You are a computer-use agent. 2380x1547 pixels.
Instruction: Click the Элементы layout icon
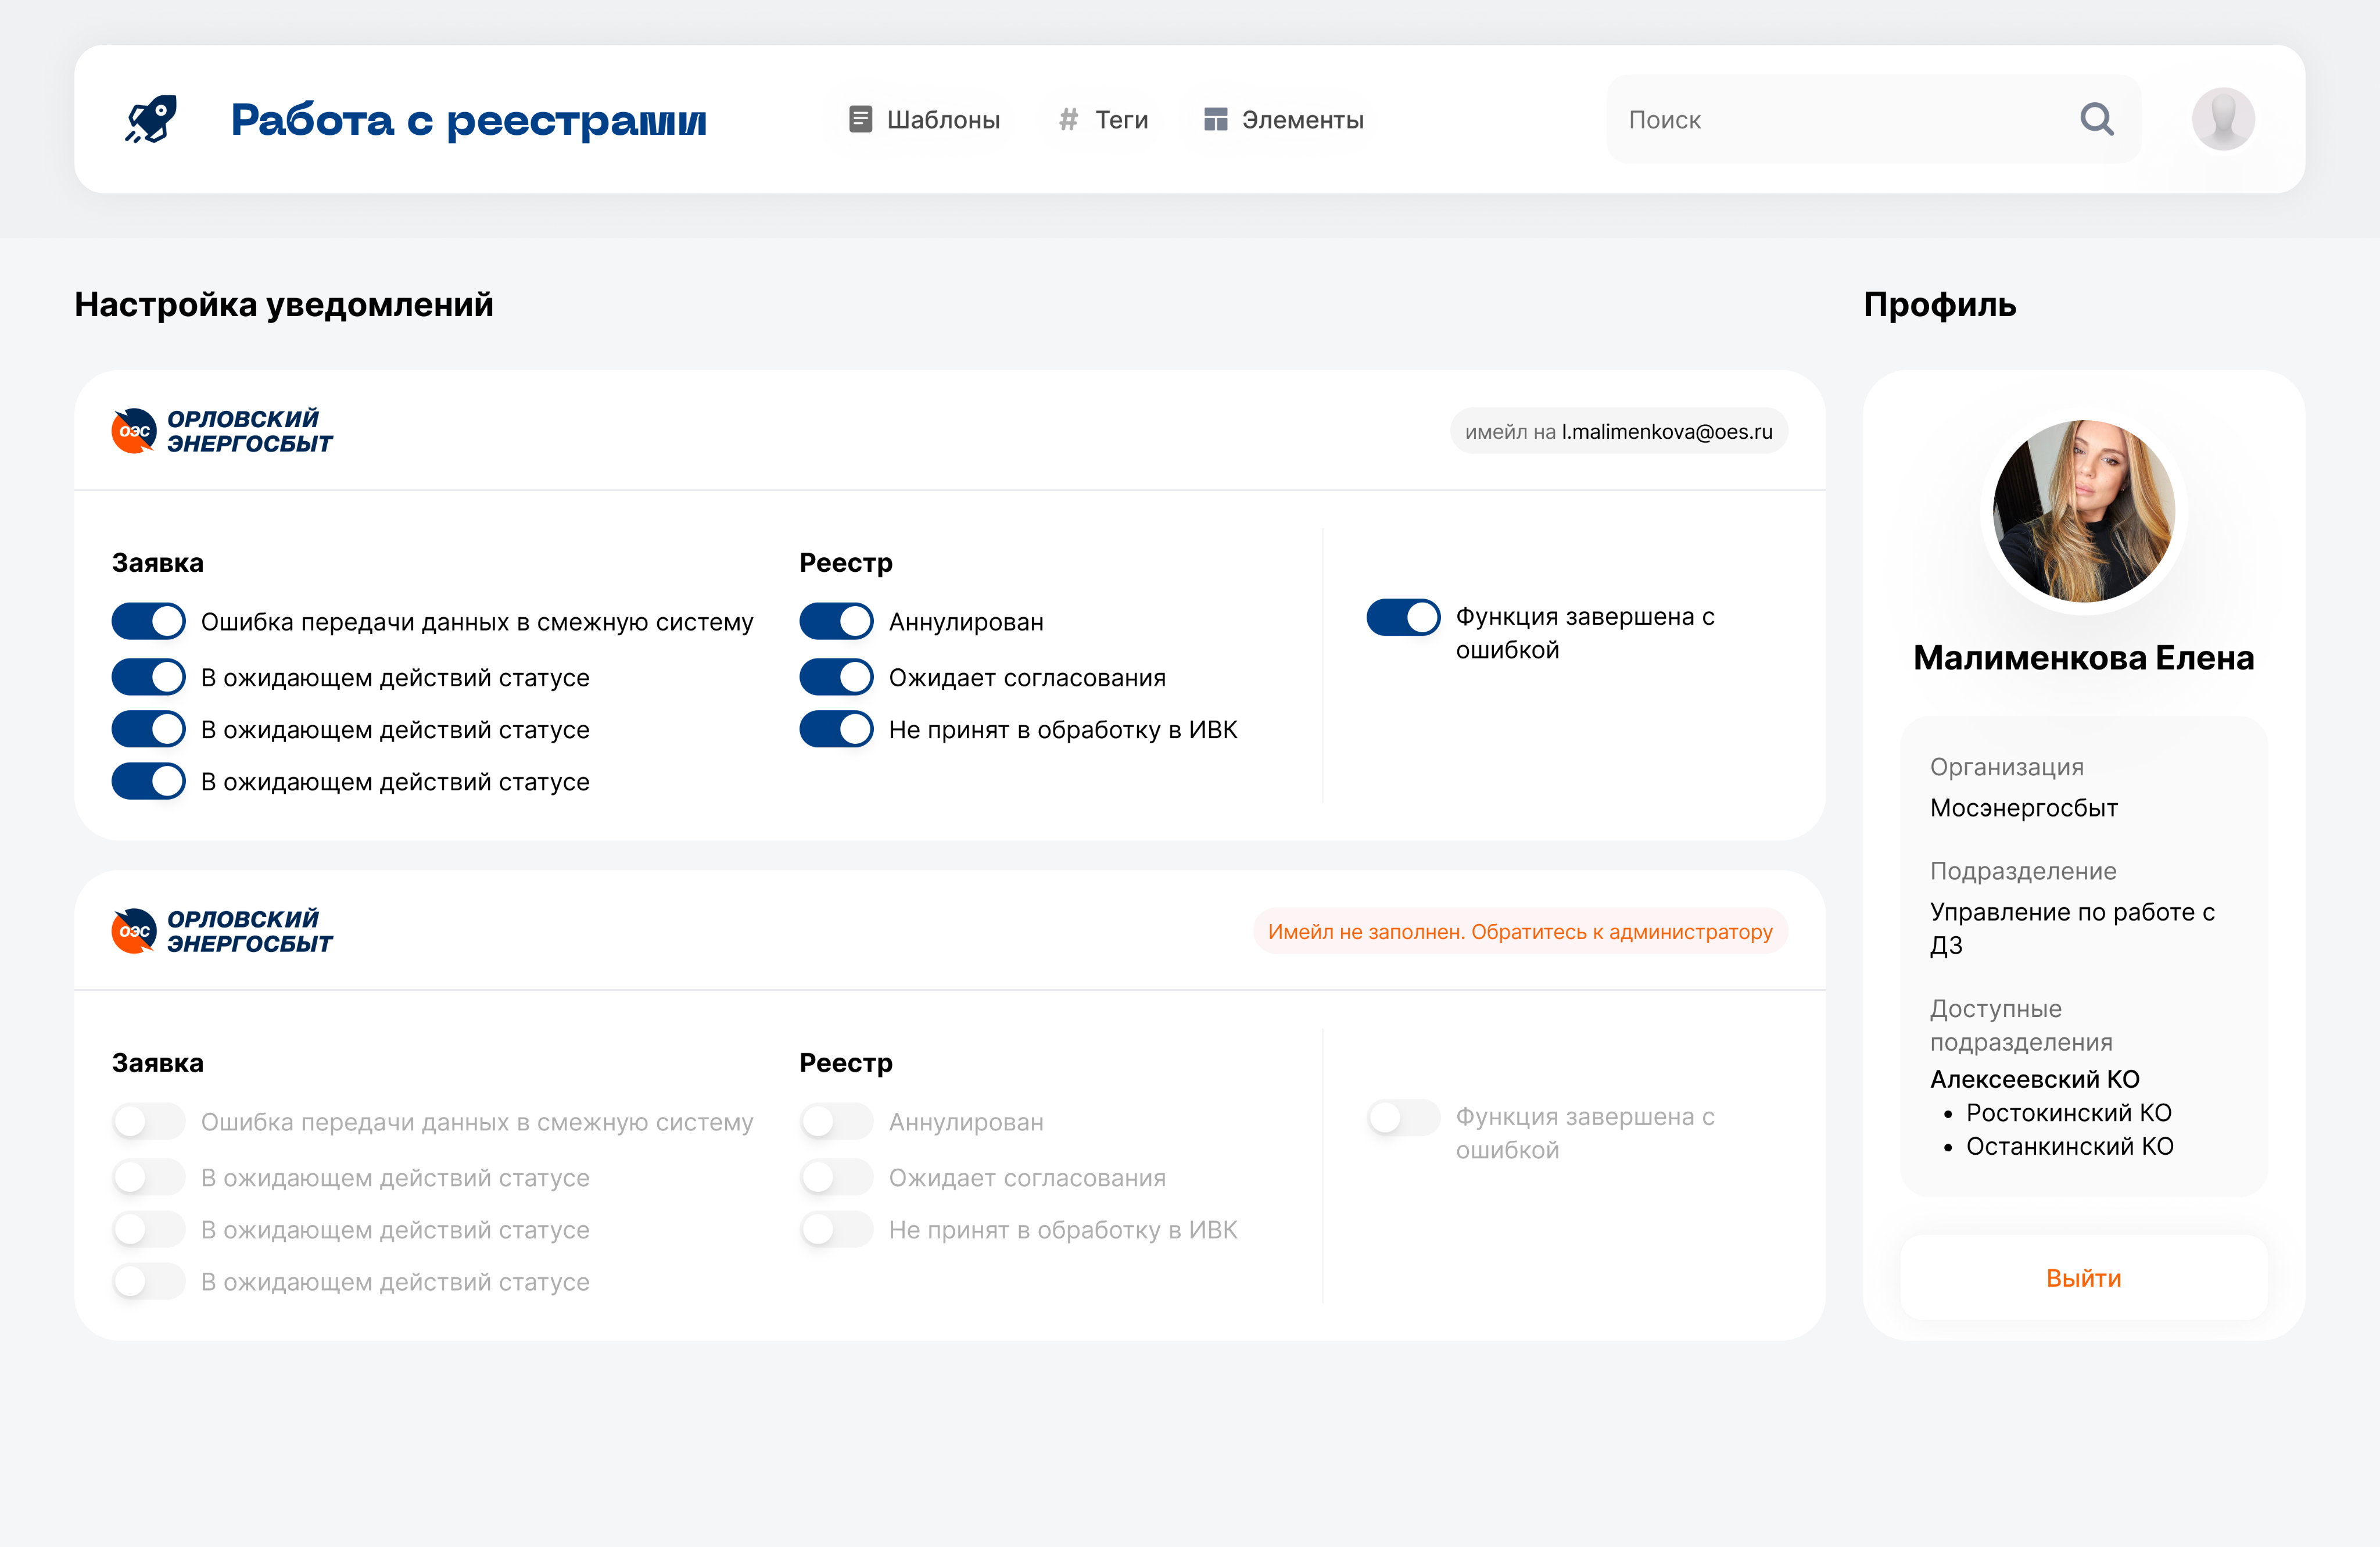coord(1215,120)
